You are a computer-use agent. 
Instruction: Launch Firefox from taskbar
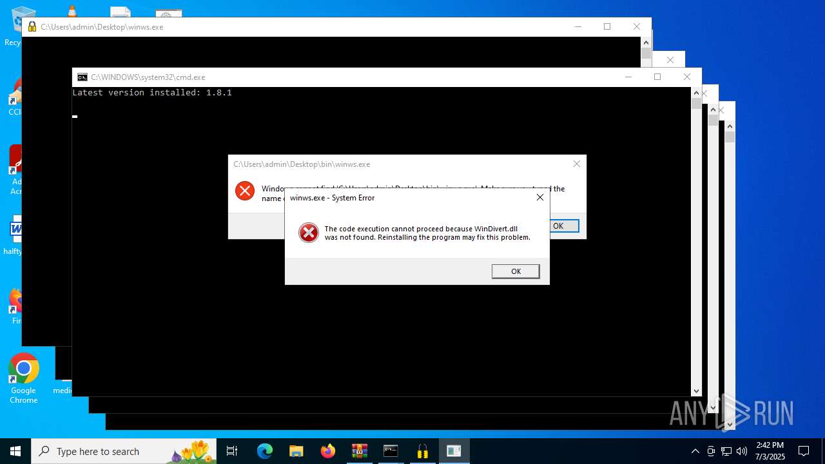(328, 451)
